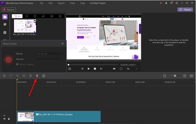Open the View menu
This screenshot has width=196, height=124.
(72, 3)
